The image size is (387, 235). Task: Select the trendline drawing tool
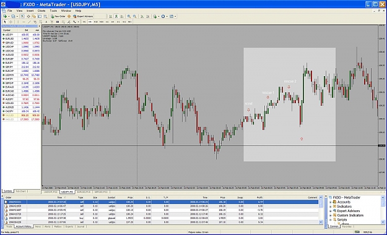pyautogui.click(x=29, y=22)
